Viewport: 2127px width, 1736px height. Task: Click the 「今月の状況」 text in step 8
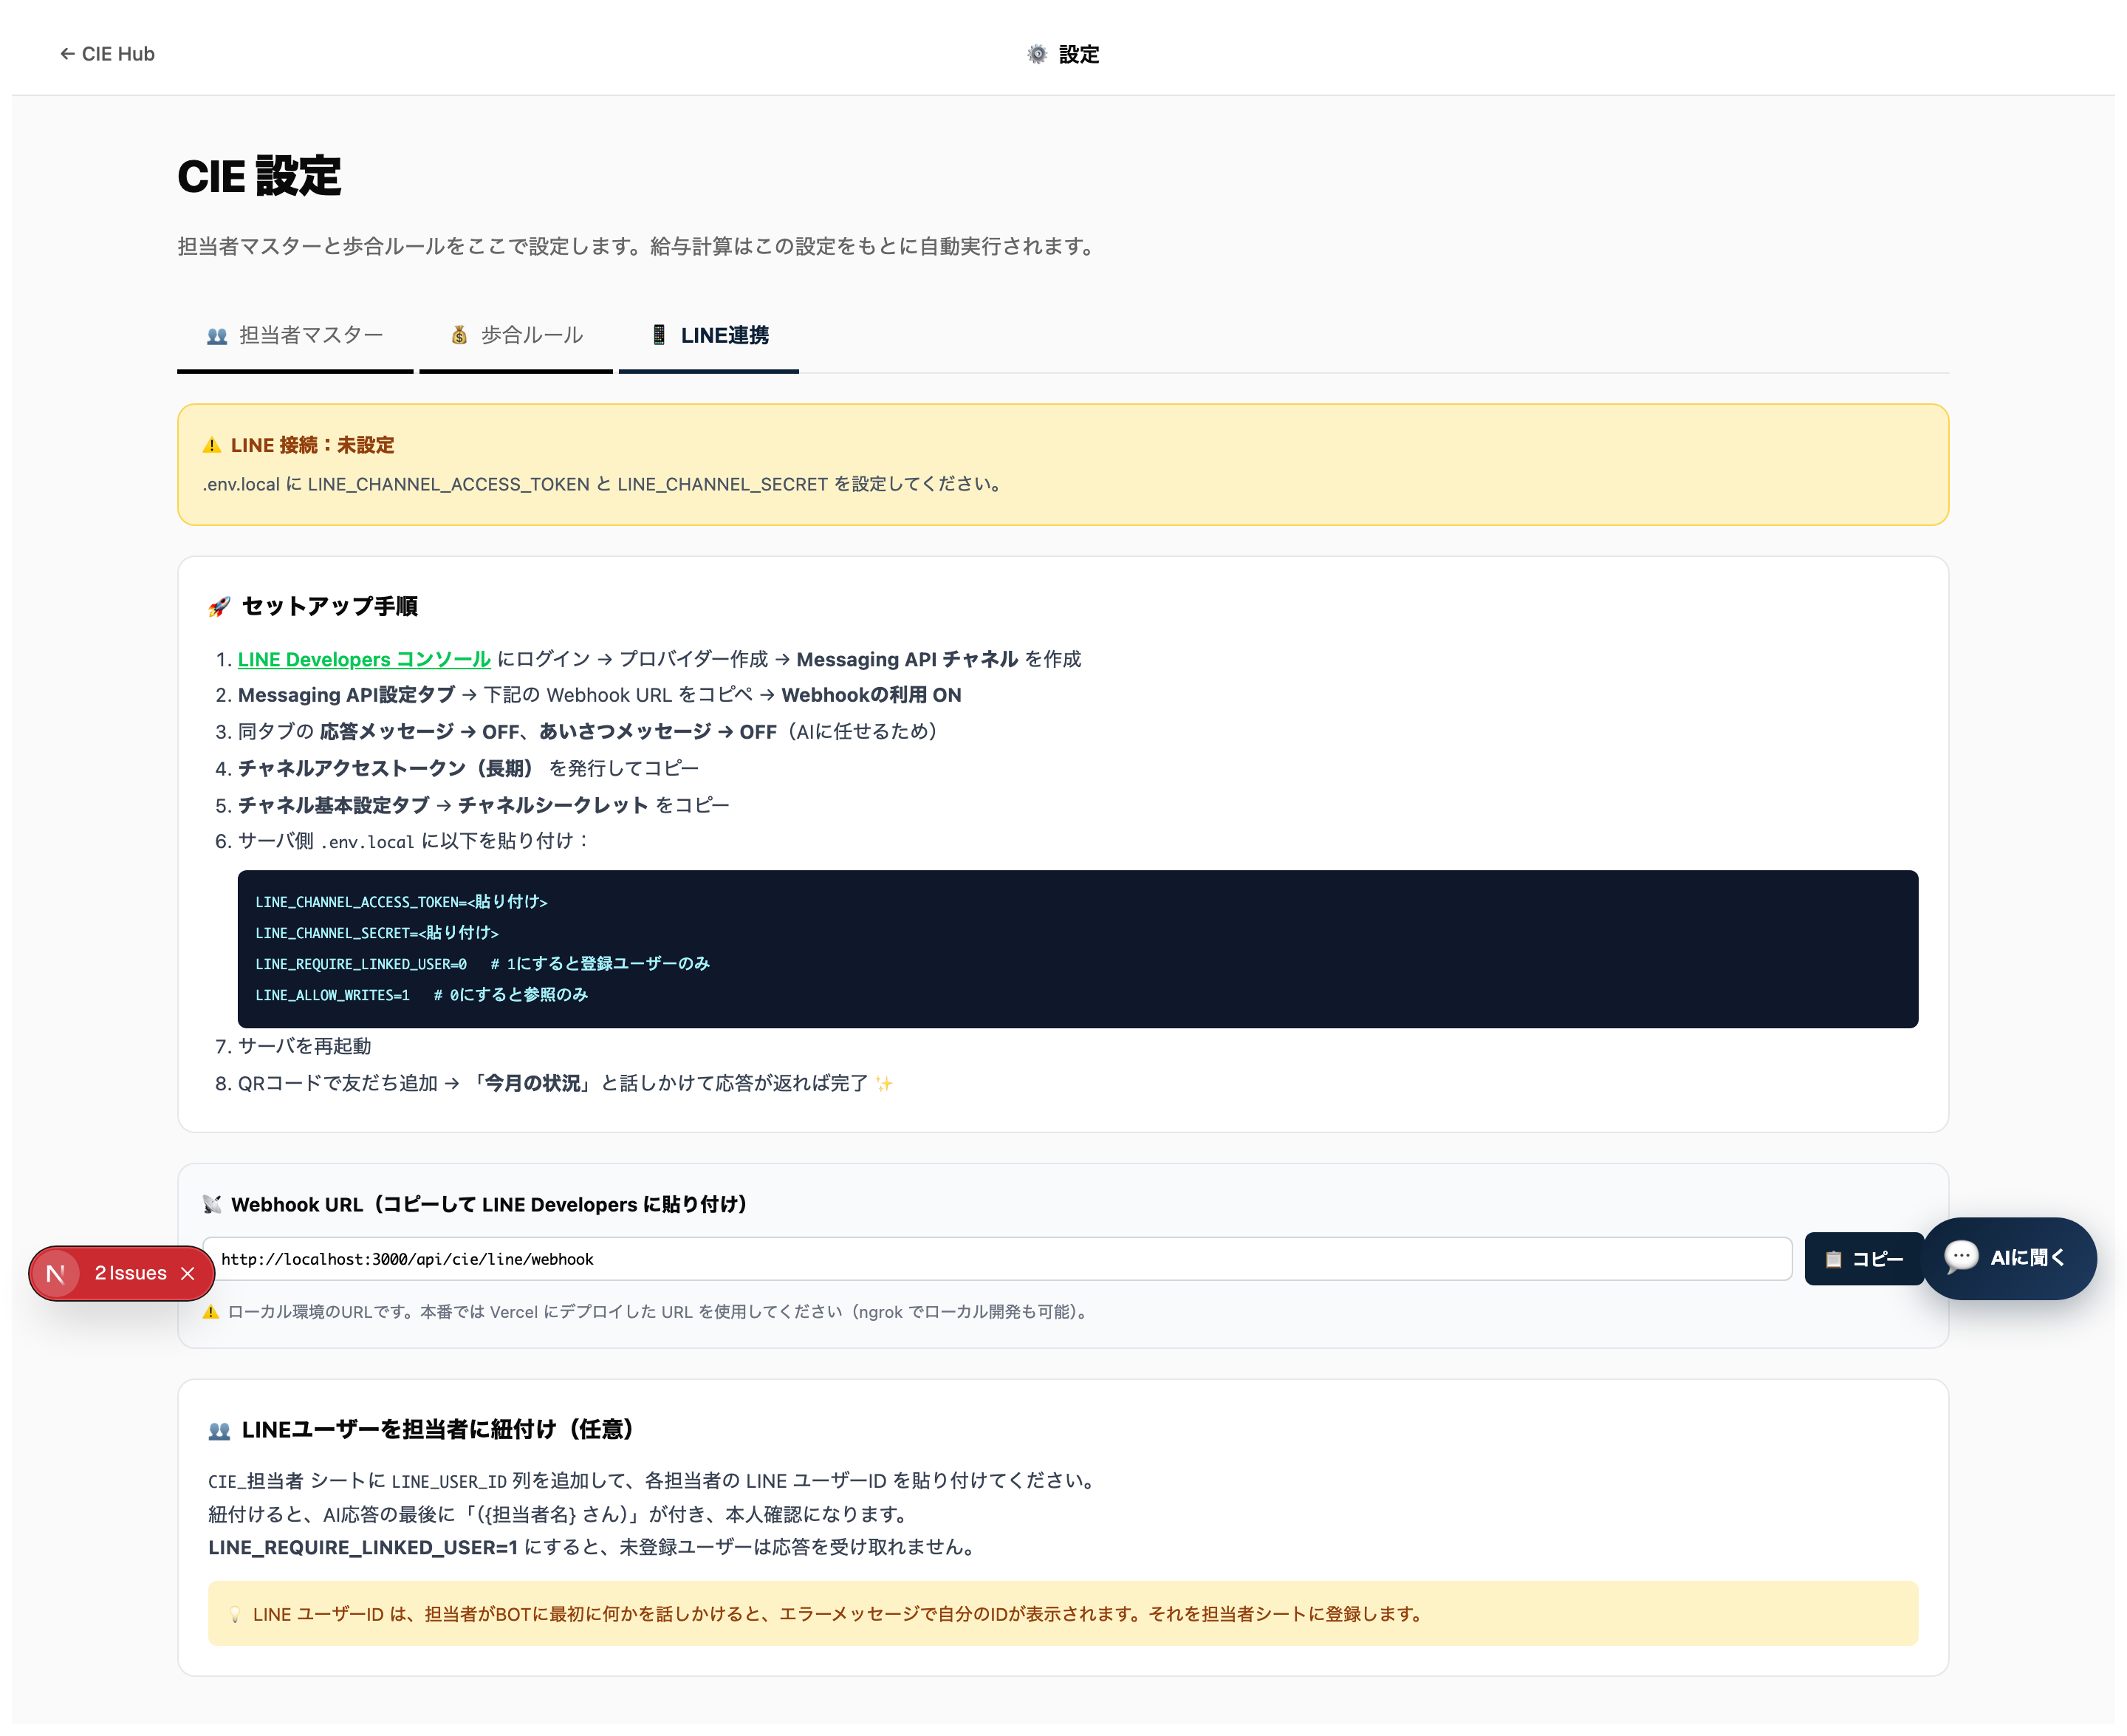click(x=532, y=1083)
